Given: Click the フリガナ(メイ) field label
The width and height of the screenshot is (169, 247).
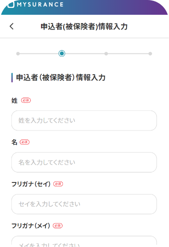Looking at the screenshot, I should (31, 226).
